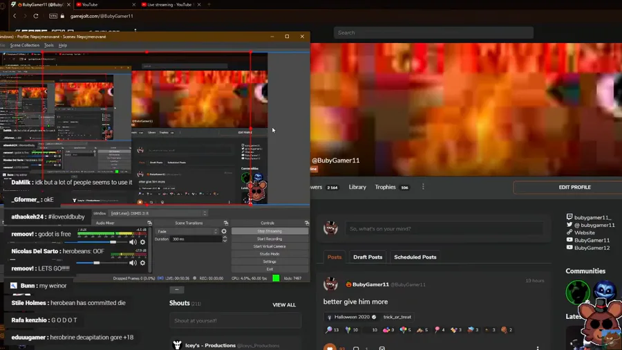Open the Scene Collection menu
Screen dimensions: 622x350
coord(25,45)
